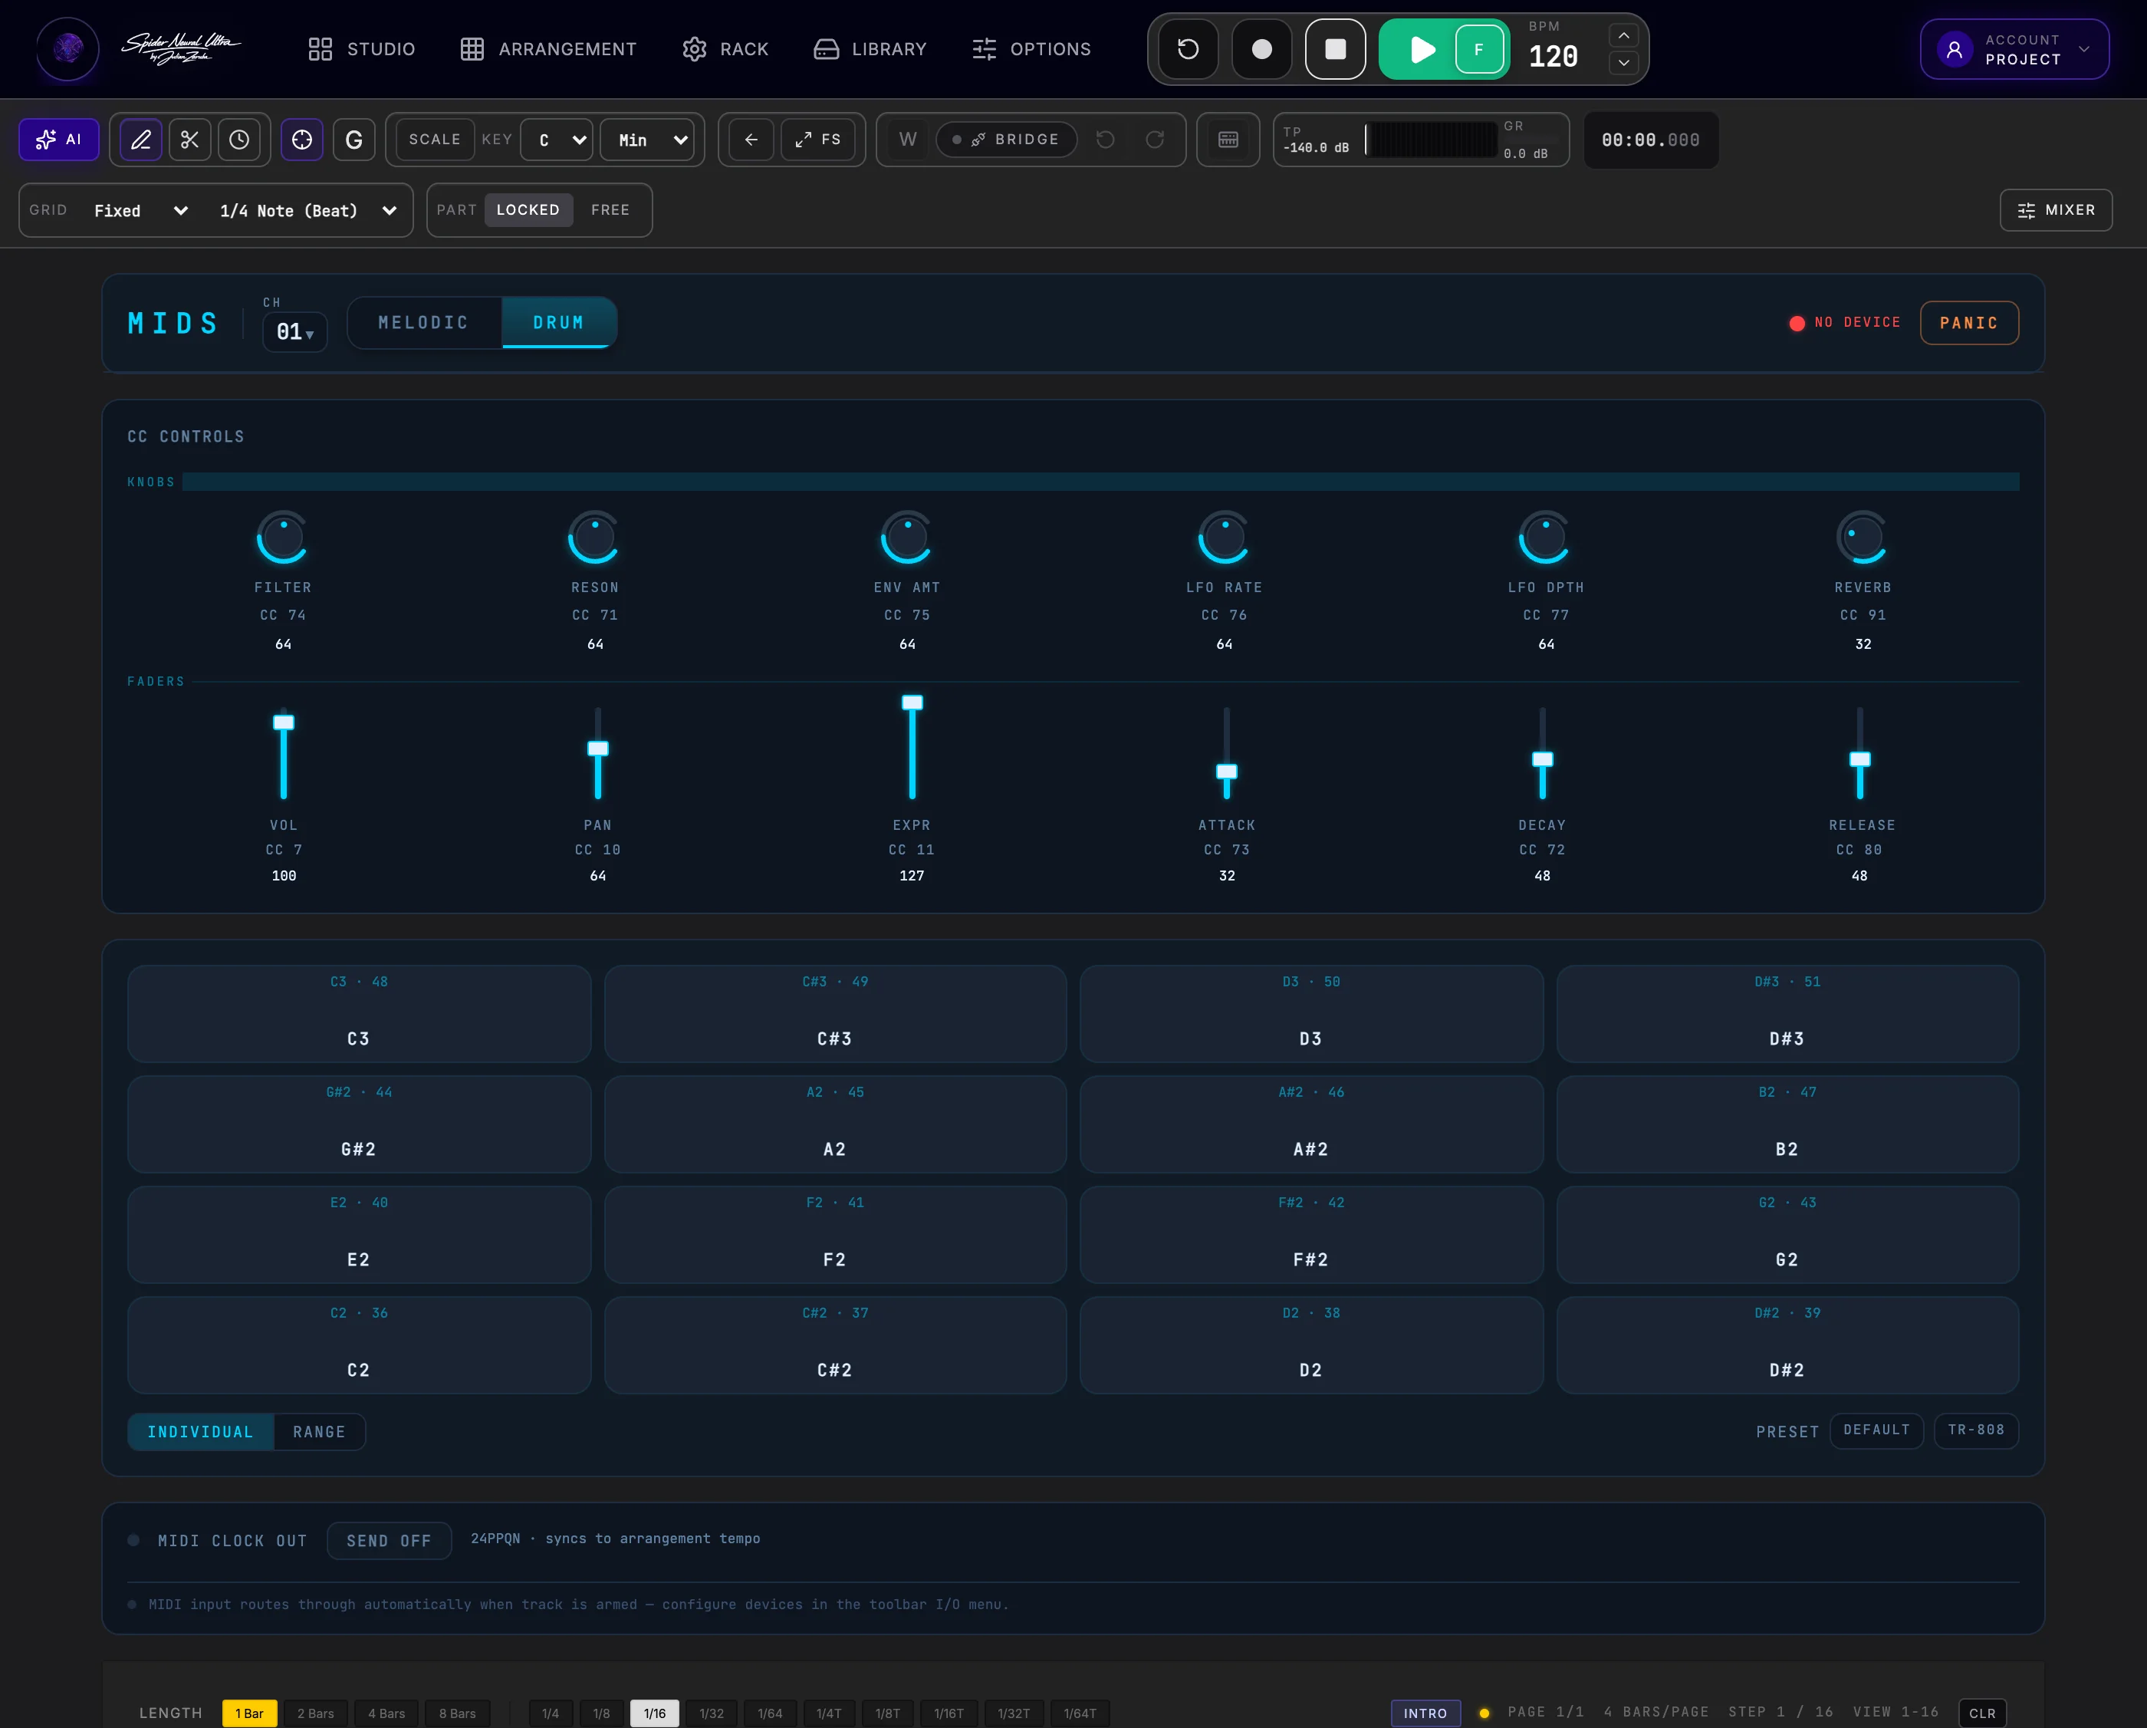Image resolution: width=2147 pixels, height=1728 pixels.
Task: Toggle MIDI clock SEND OFF
Action: (388, 1541)
